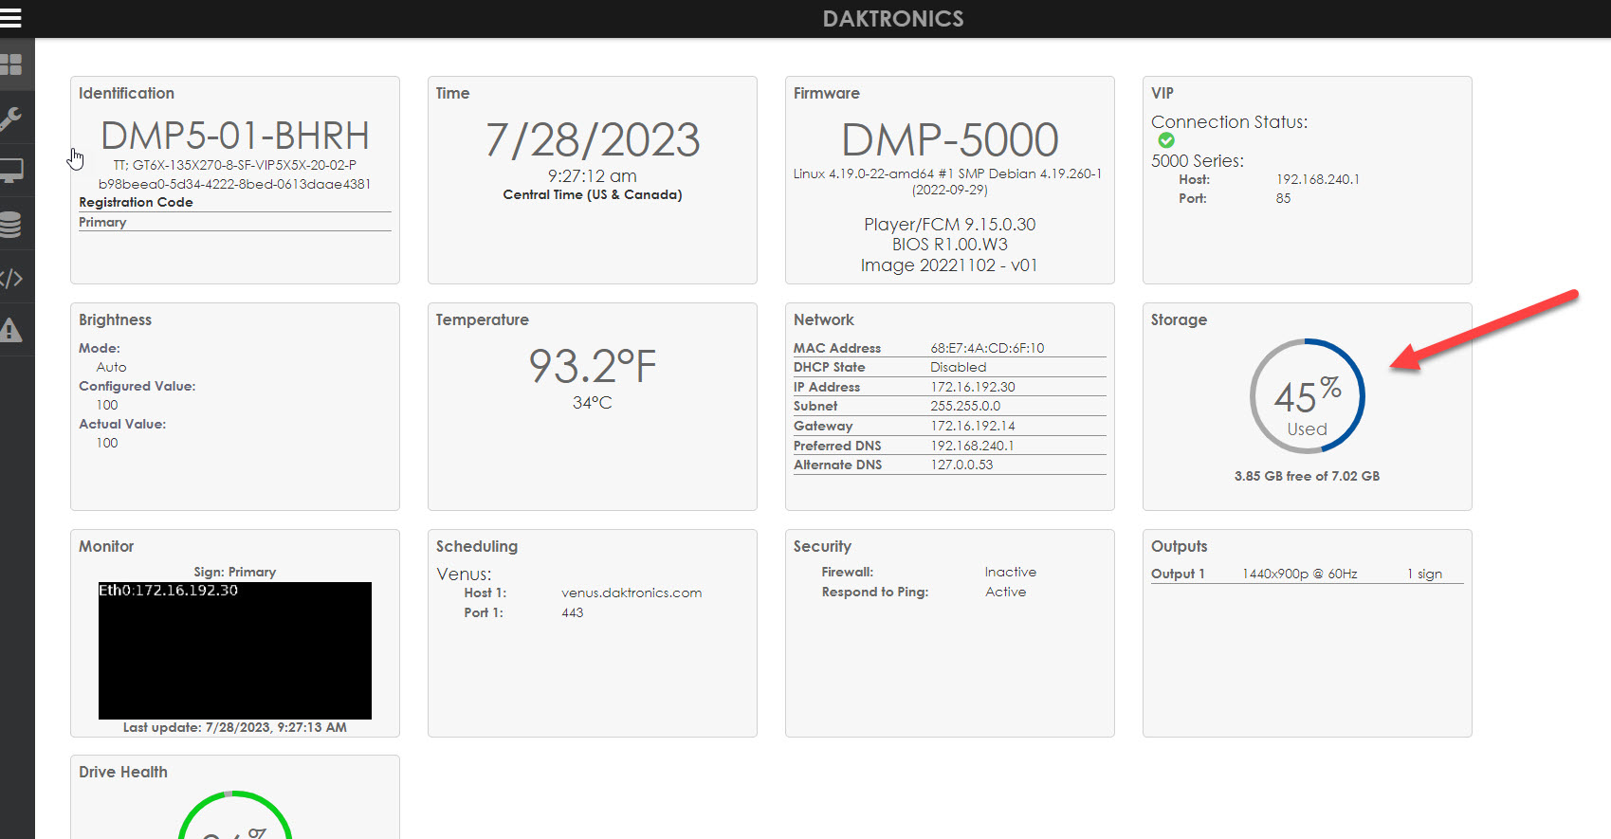Open the code brackets icon in sidebar
This screenshot has width=1611, height=839.
coord(11,278)
